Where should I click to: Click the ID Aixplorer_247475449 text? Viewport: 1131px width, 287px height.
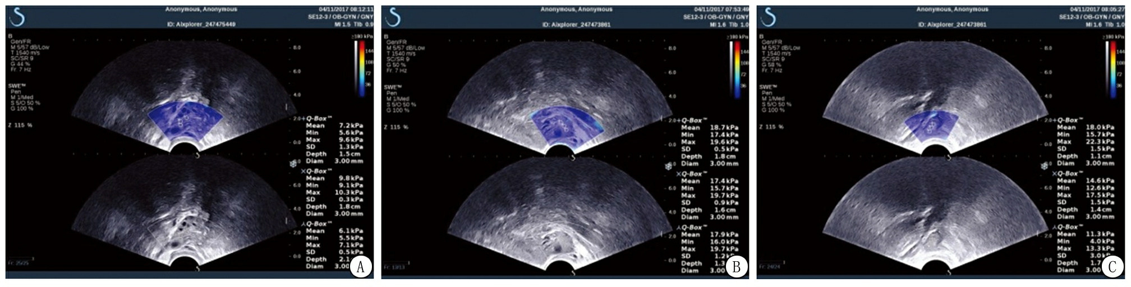point(201,25)
